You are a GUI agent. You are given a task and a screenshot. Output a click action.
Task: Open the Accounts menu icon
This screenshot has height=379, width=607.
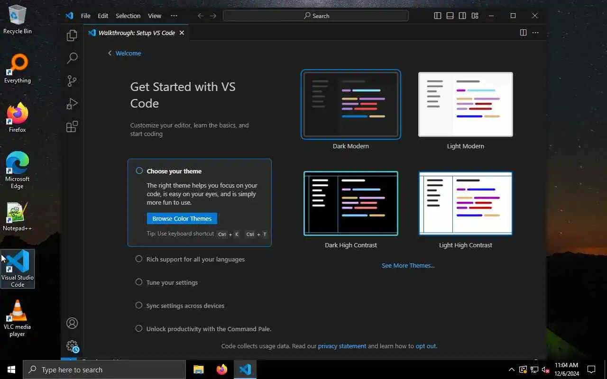[x=72, y=323]
